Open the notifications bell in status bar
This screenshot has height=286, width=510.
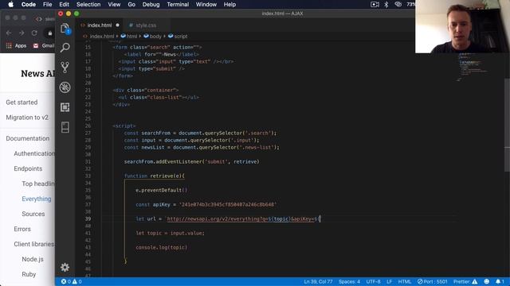pos(500,281)
